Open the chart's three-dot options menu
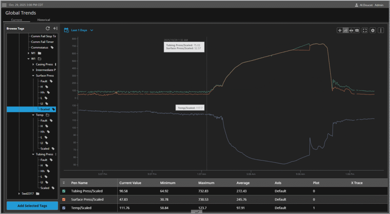The image size is (390, 214). 380,30
